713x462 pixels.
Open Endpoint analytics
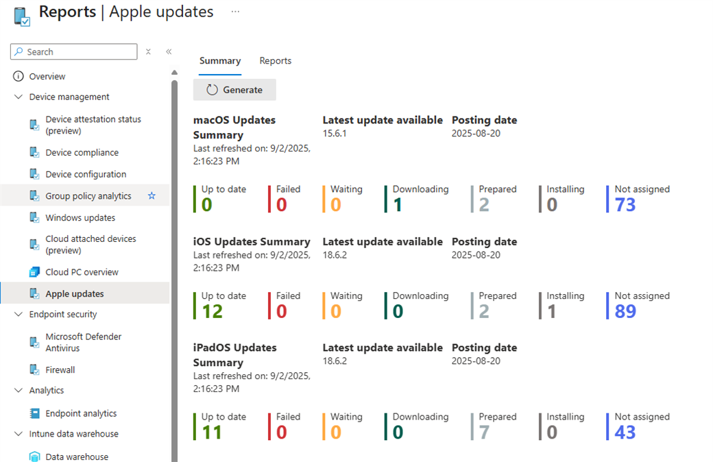81,413
